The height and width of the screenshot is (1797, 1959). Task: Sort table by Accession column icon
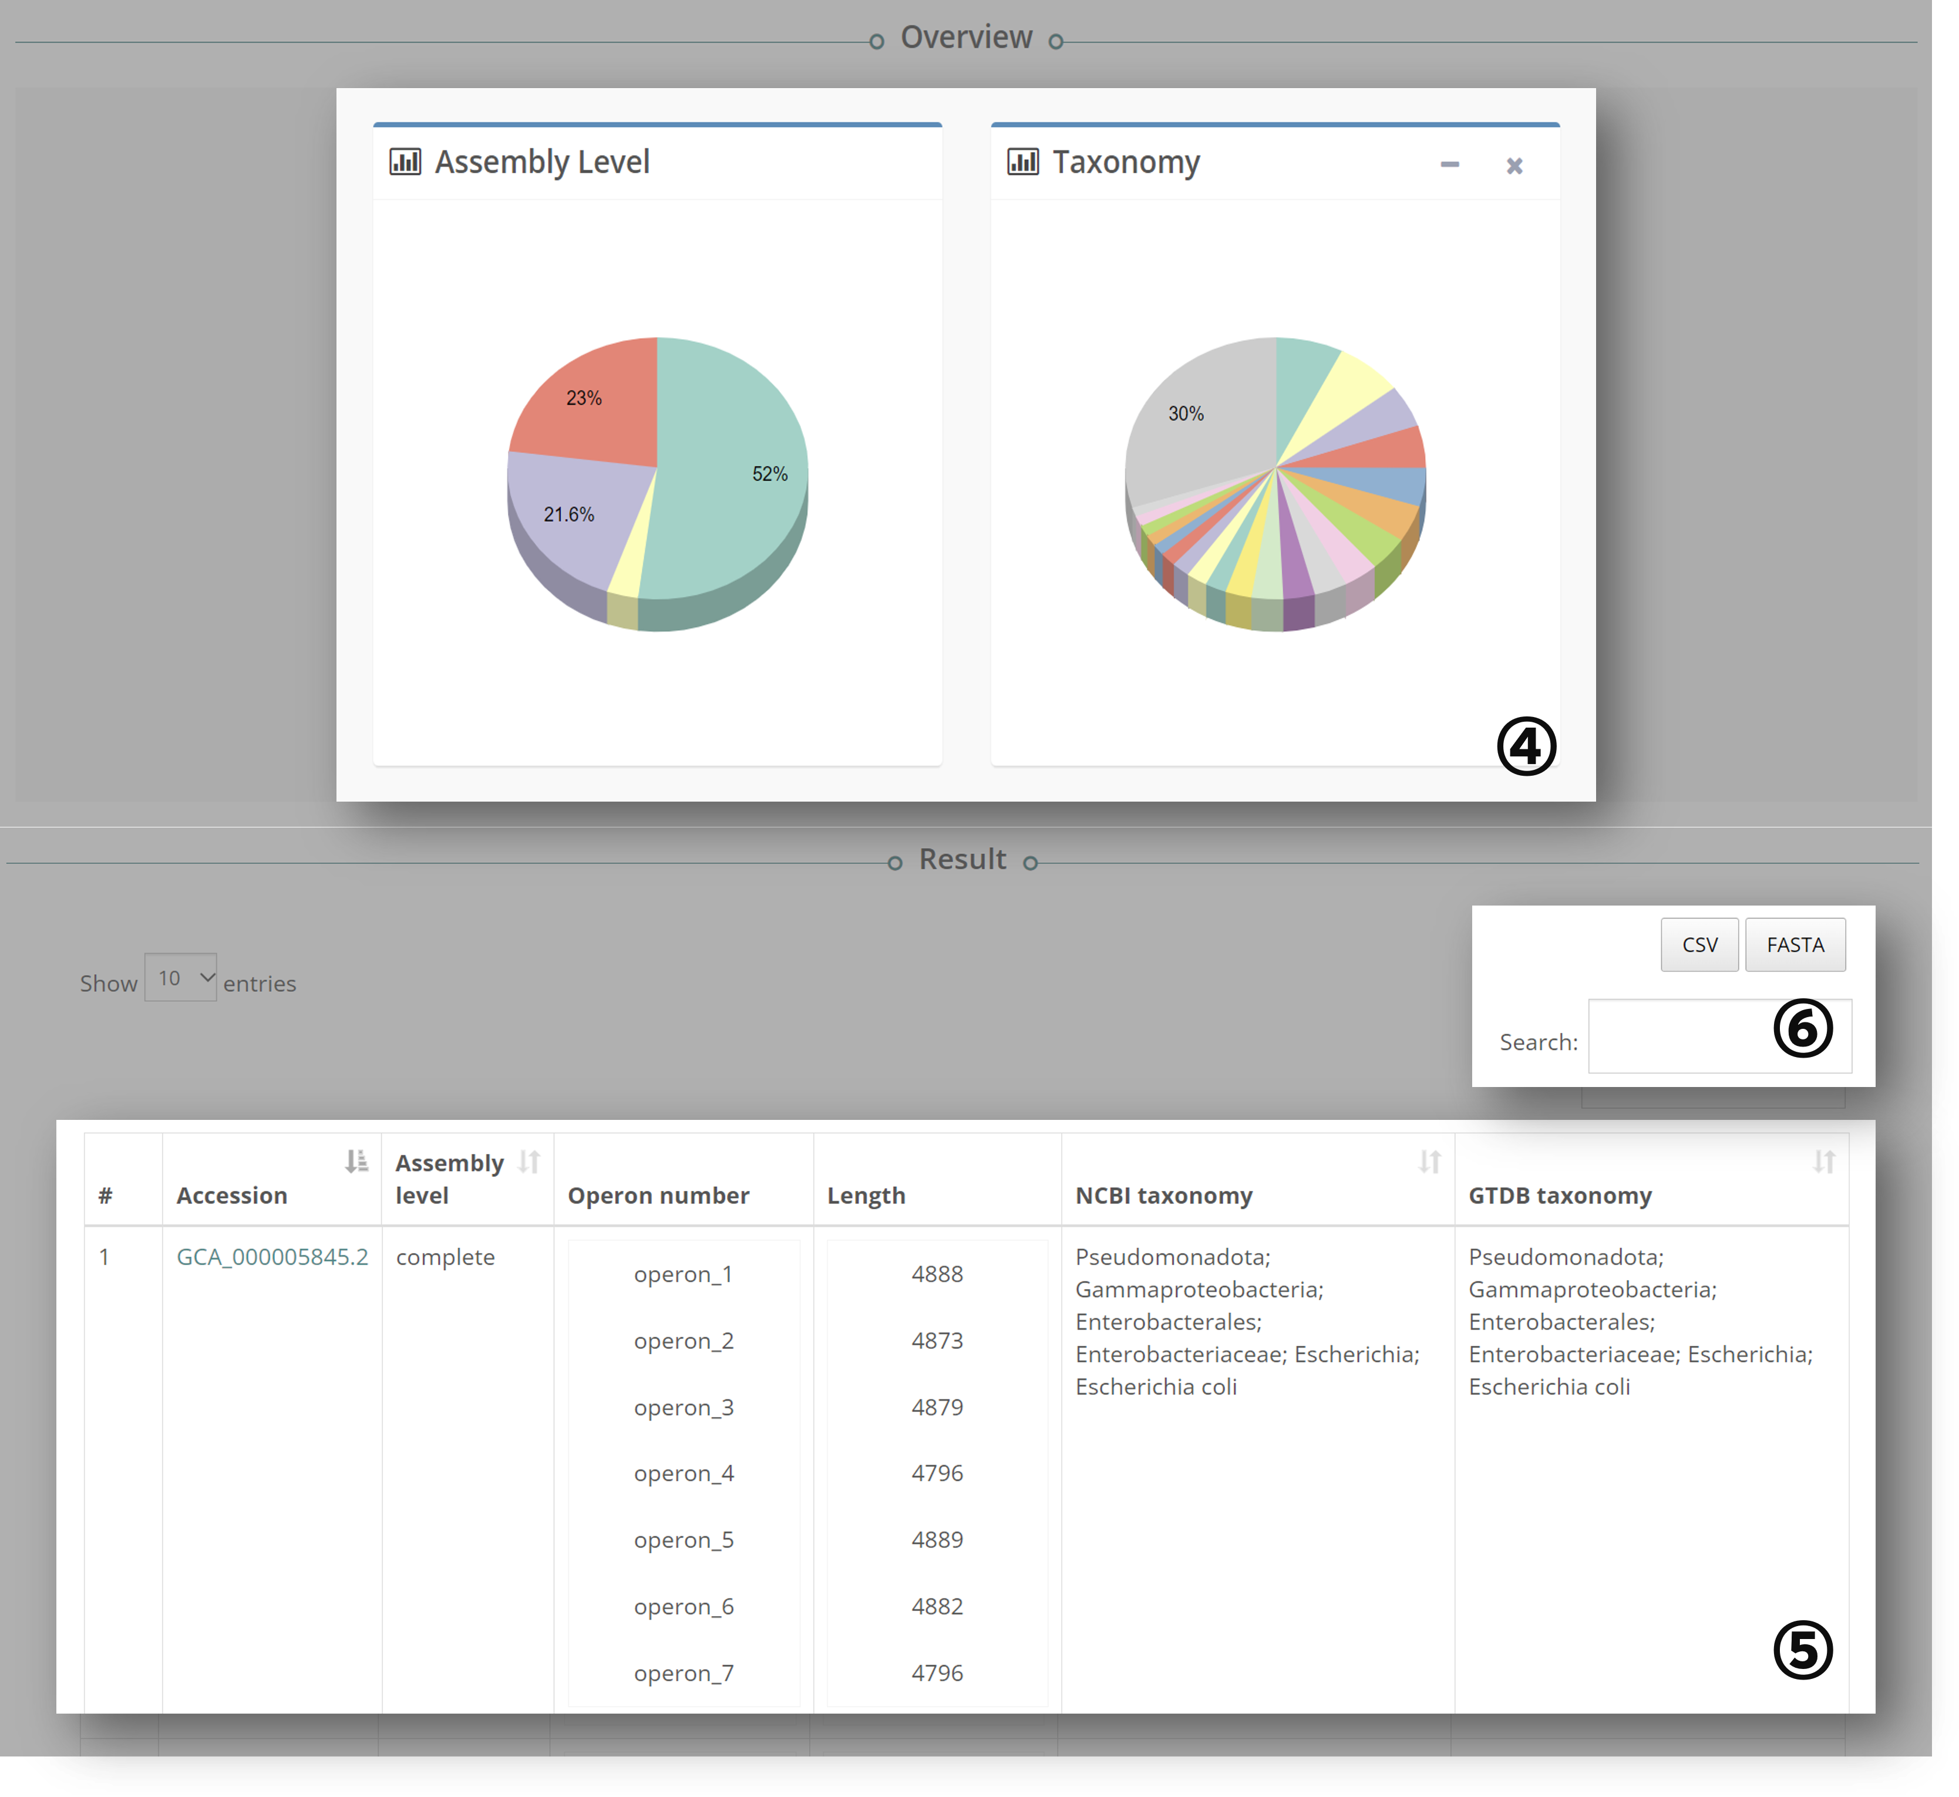click(357, 1161)
